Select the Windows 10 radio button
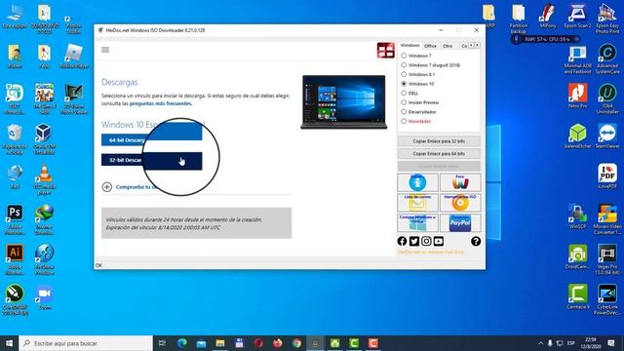624x351 pixels. [x=404, y=84]
